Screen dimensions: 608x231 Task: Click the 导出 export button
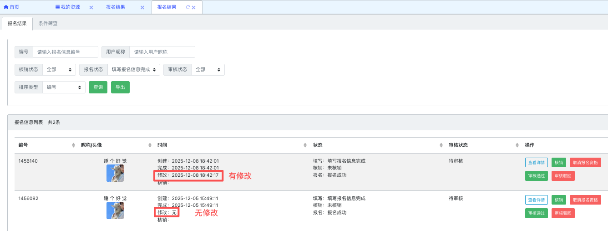click(x=120, y=87)
